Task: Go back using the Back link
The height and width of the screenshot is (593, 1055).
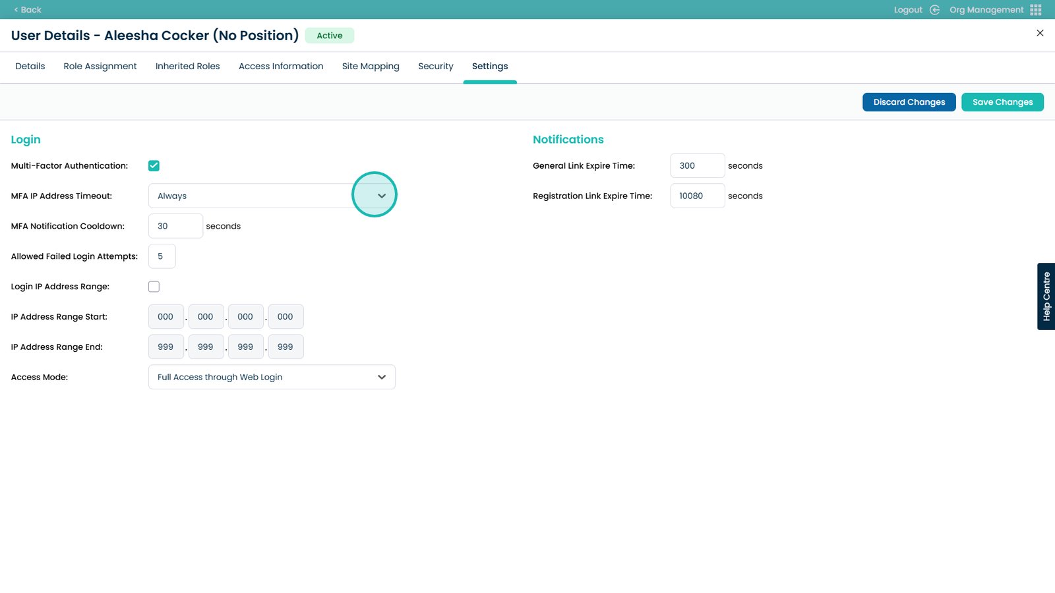Action: pyautogui.click(x=28, y=10)
